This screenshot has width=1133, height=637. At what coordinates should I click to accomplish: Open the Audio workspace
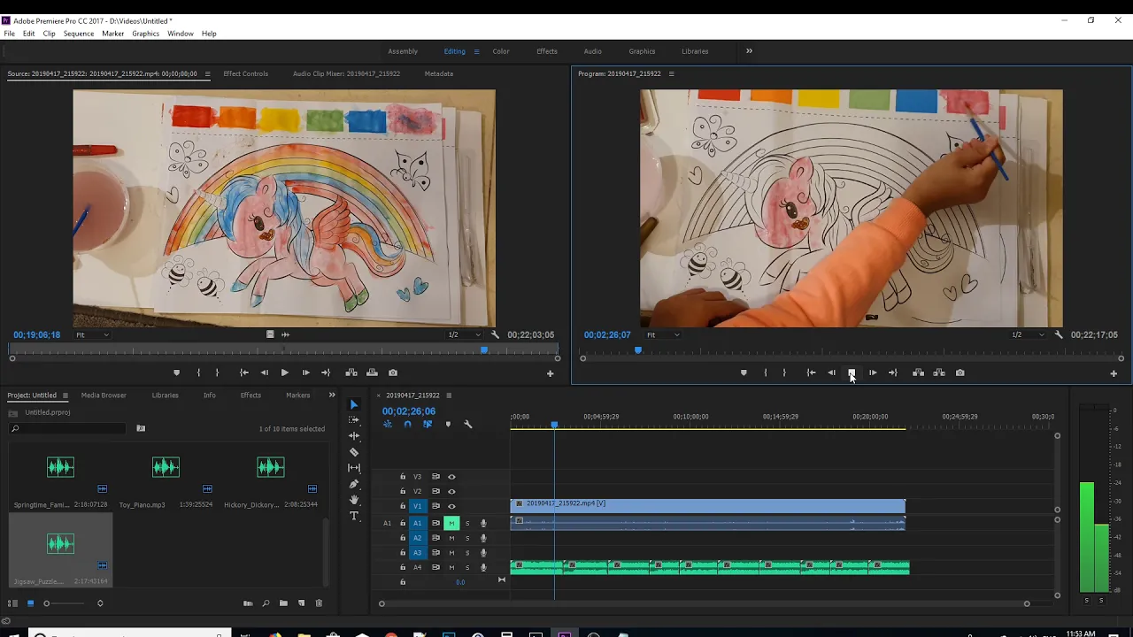point(592,51)
